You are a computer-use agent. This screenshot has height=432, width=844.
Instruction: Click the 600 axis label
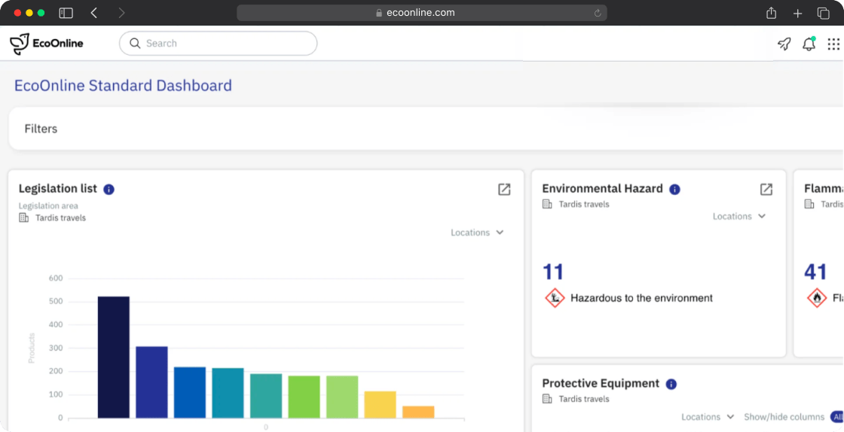(56, 278)
